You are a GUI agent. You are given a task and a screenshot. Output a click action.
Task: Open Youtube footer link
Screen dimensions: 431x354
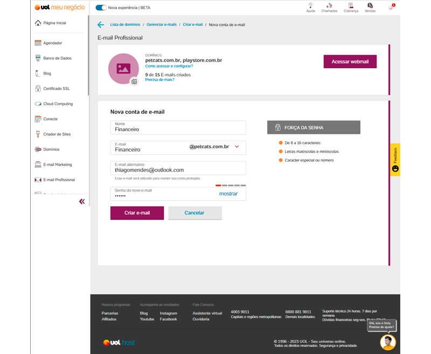click(147, 319)
